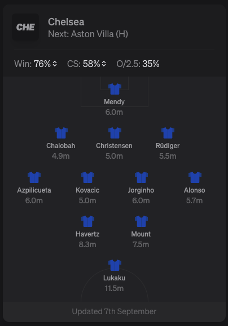Image resolution: width=228 pixels, height=326 pixels.
Task: Open the Chelsea team name heading
Action: pos(66,22)
